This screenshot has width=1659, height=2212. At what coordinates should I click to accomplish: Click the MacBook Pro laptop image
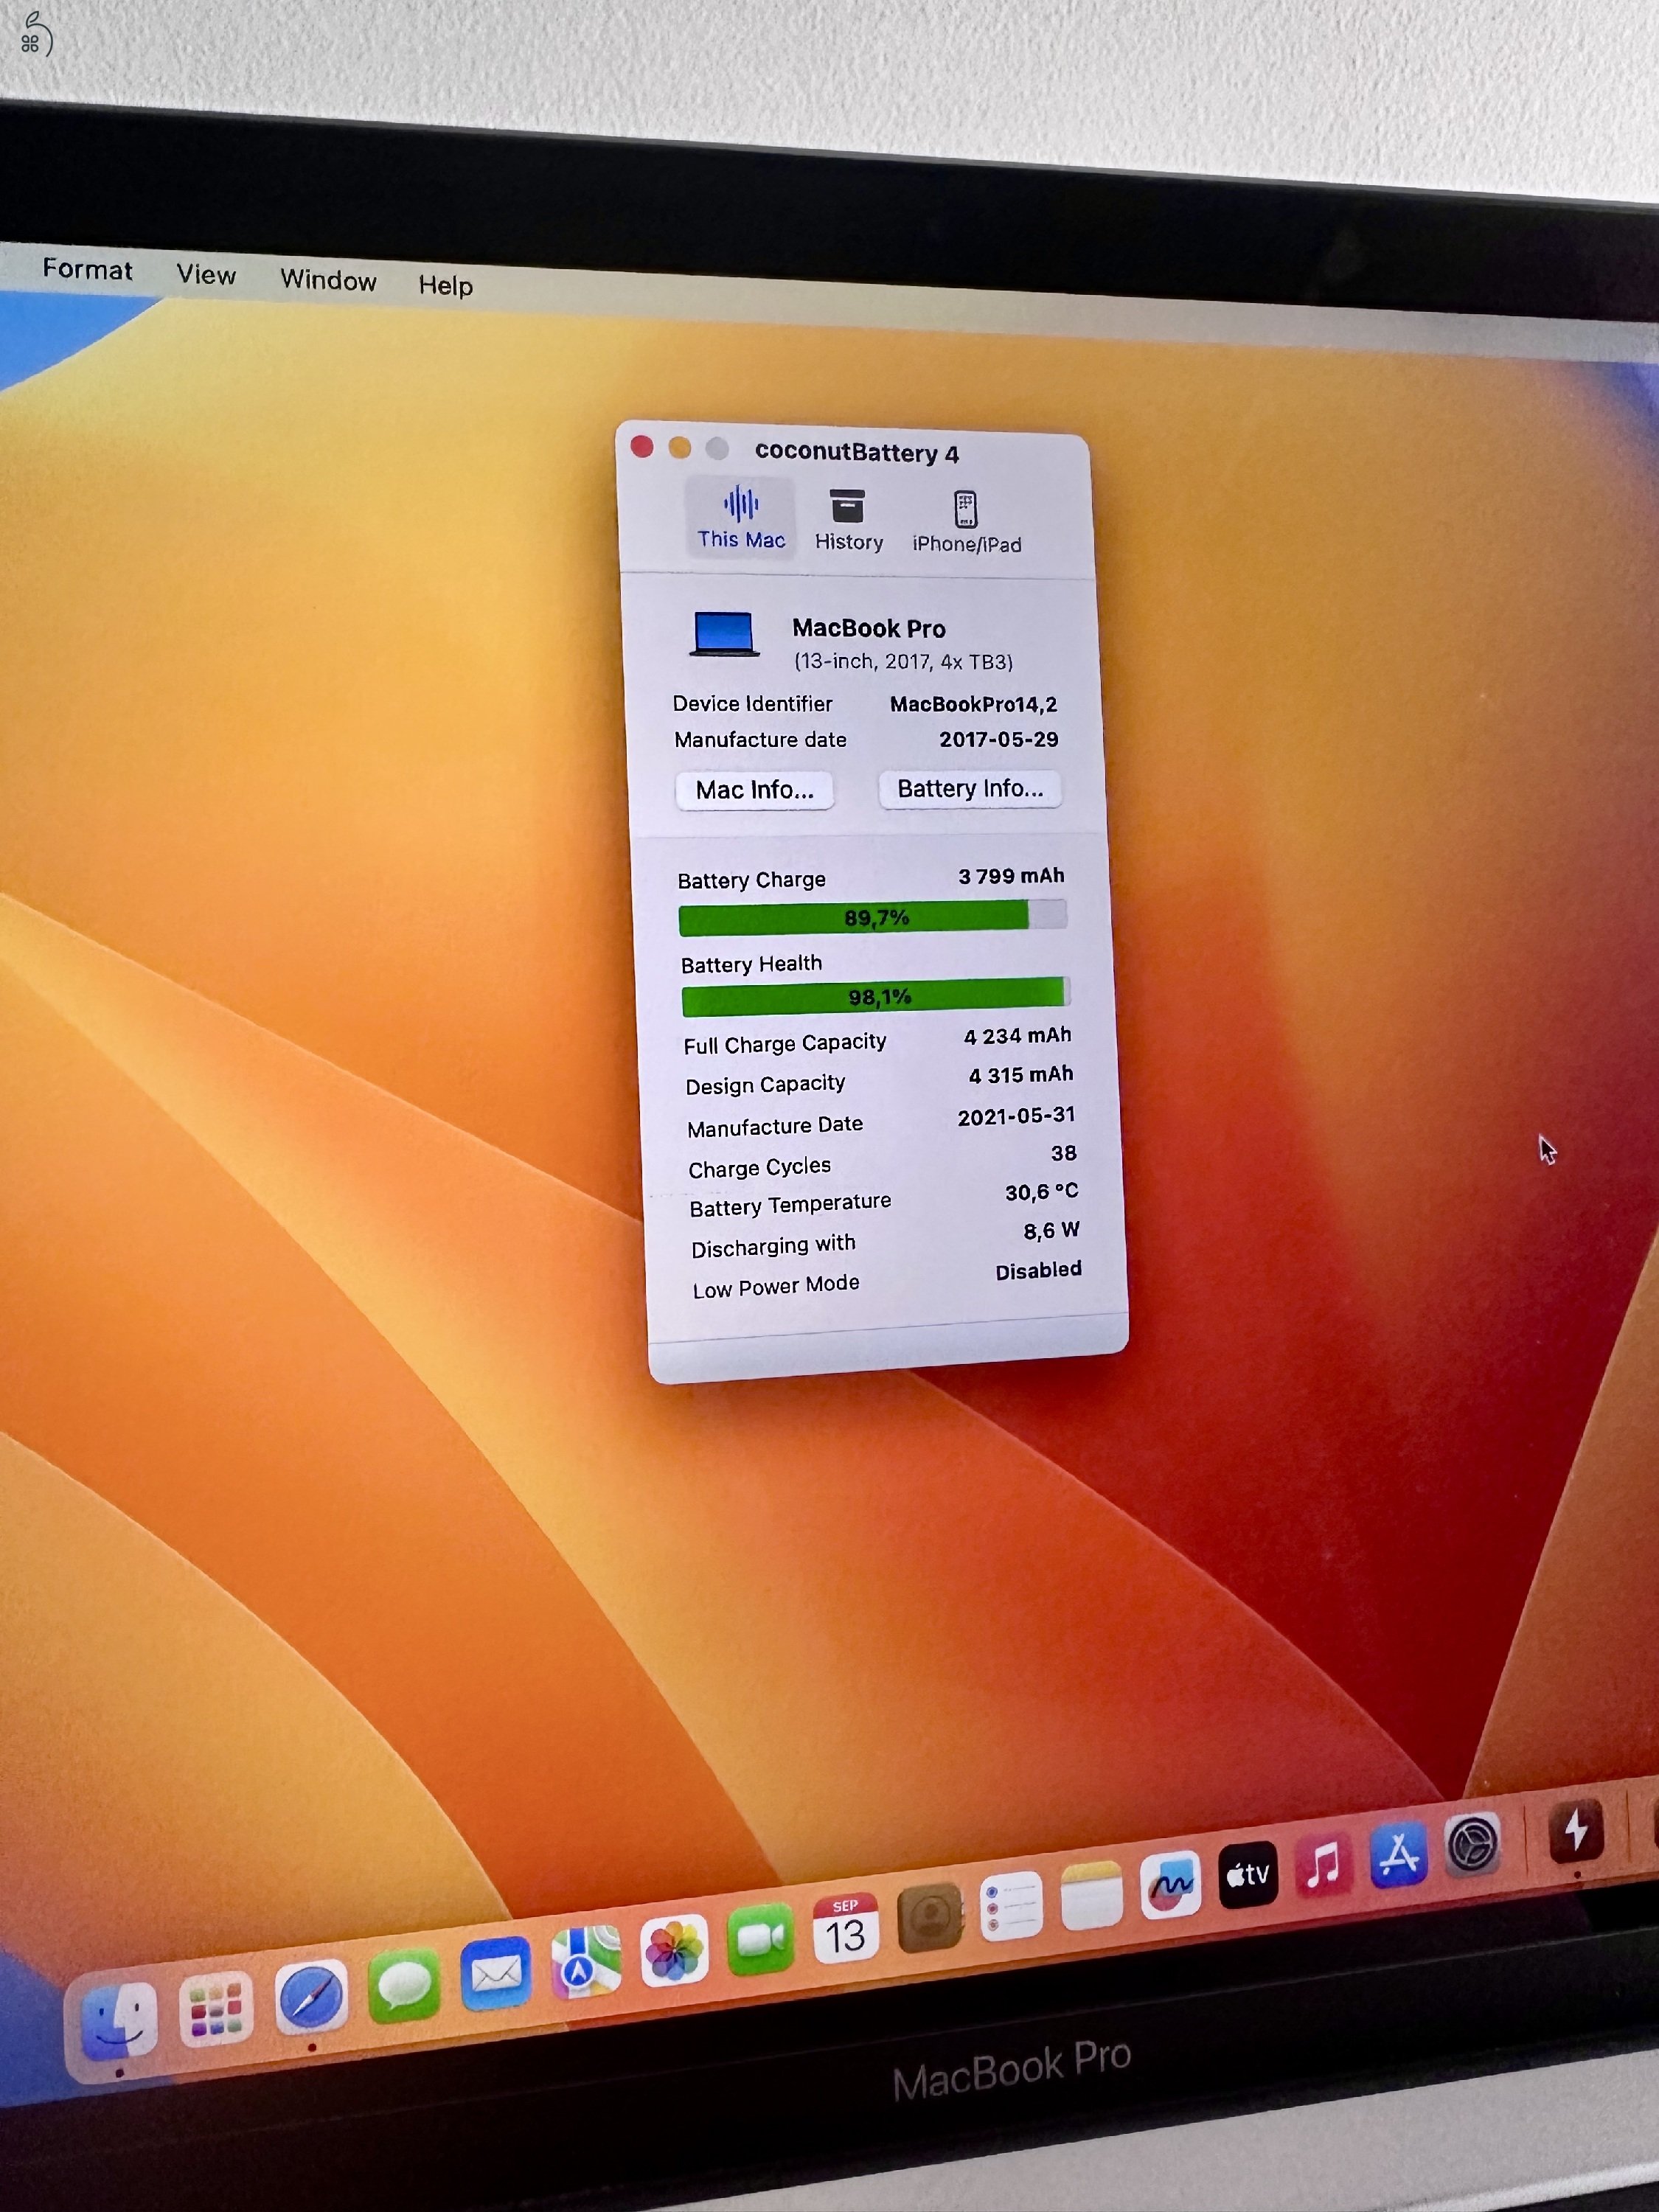pyautogui.click(x=724, y=634)
